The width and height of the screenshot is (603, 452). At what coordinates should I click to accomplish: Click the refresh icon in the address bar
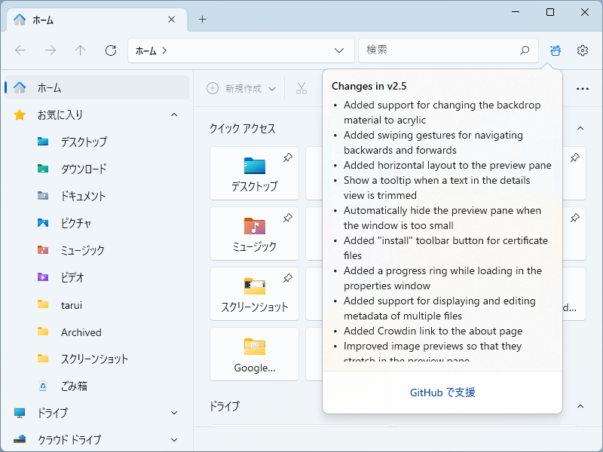tap(110, 50)
